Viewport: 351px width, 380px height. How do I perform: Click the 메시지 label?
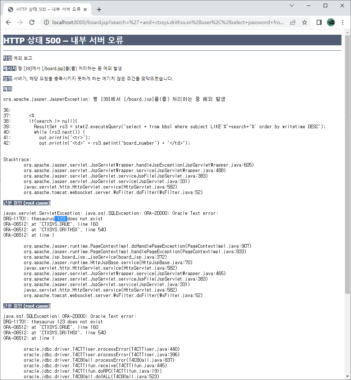click(x=10, y=69)
